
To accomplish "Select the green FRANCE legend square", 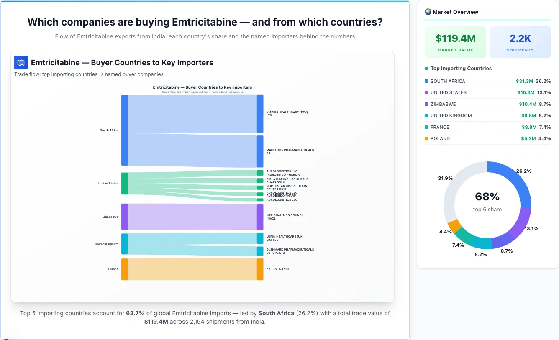I will [426, 127].
